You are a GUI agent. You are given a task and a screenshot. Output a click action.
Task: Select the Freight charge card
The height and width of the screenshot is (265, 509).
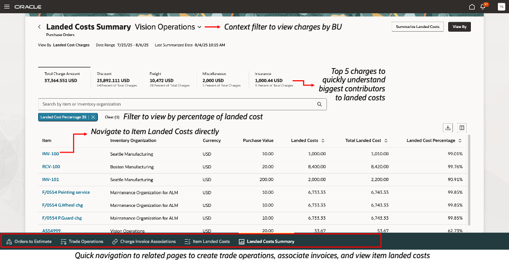[x=169, y=79]
